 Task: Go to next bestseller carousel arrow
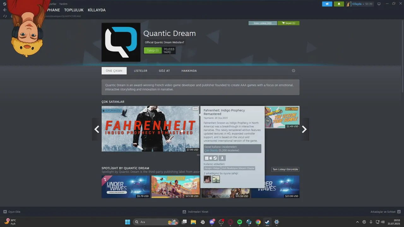(304, 129)
